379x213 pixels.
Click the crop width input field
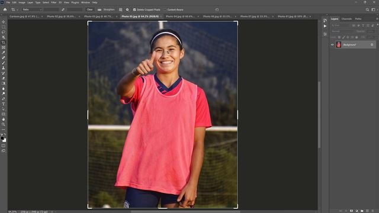[x=52, y=9]
